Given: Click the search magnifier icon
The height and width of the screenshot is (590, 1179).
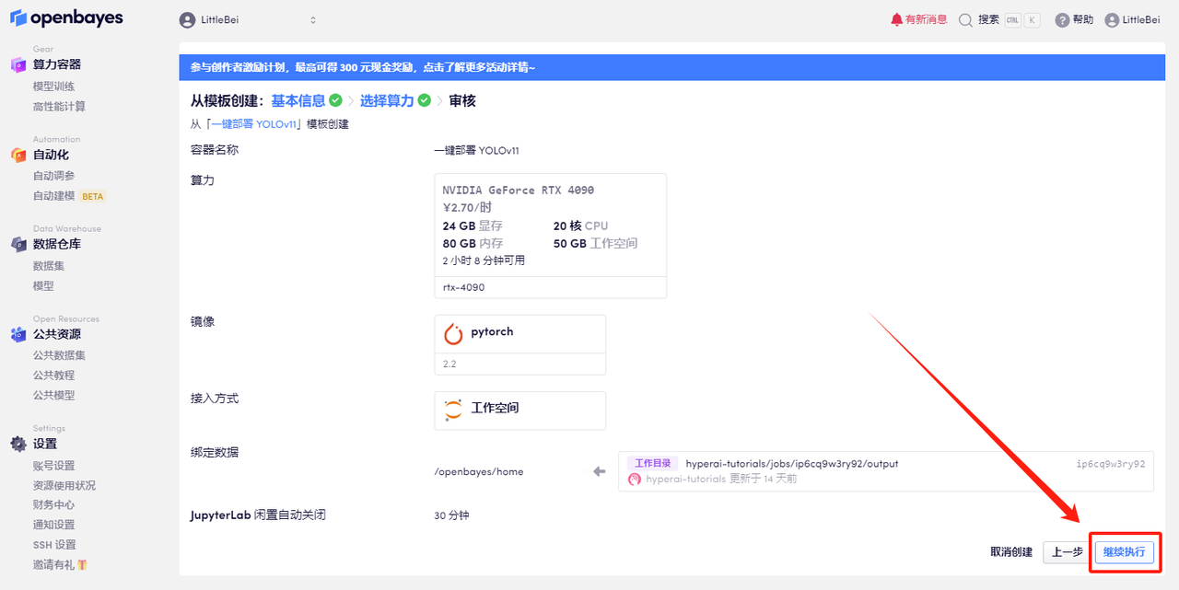Looking at the screenshot, I should 965,19.
